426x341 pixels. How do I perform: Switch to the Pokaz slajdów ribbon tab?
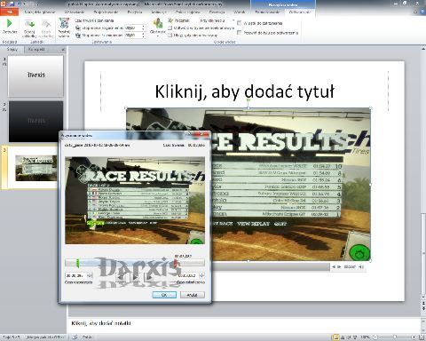[188, 12]
